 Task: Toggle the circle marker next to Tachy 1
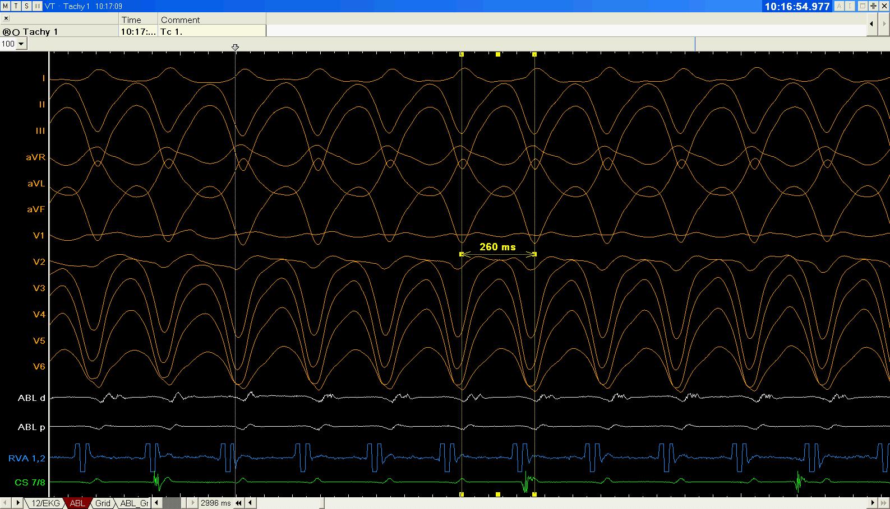pyautogui.click(x=16, y=32)
